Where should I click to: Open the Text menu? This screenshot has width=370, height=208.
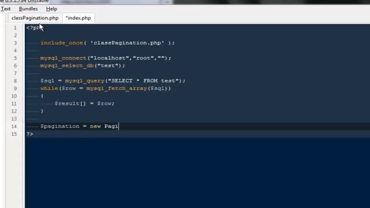pos(5,9)
